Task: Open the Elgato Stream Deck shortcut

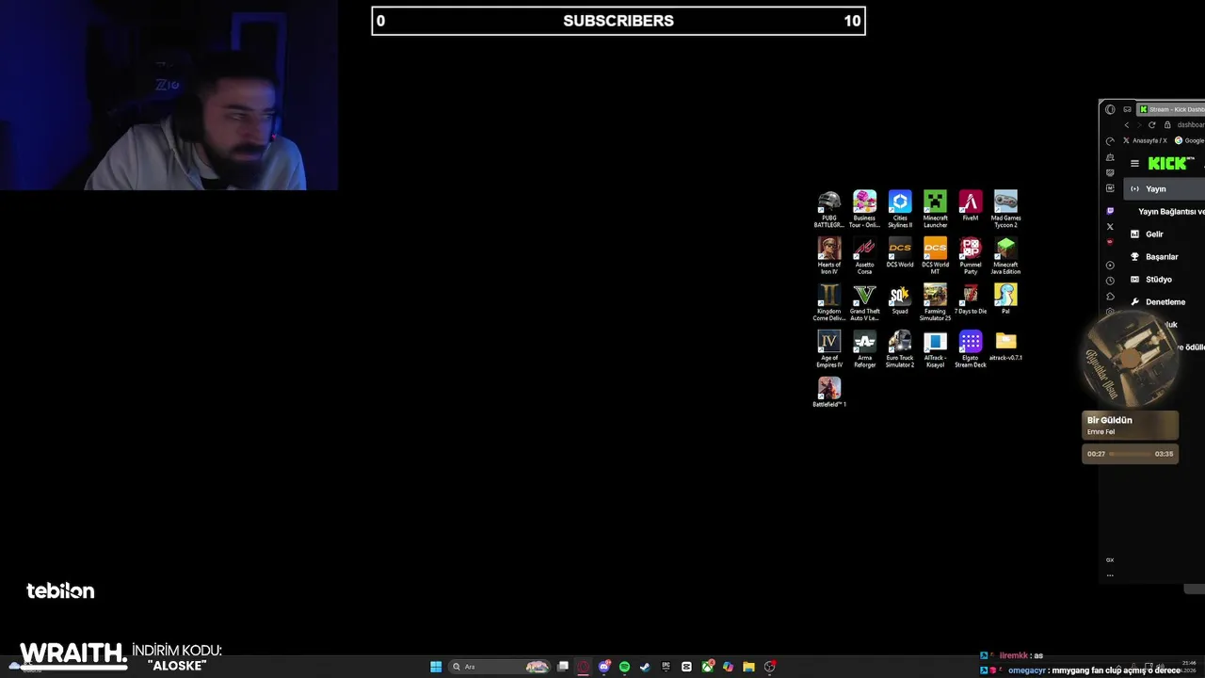Action: (971, 348)
